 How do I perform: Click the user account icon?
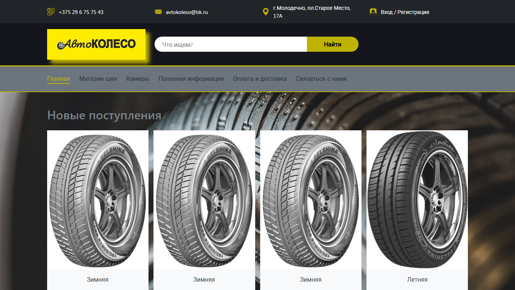pos(373,12)
